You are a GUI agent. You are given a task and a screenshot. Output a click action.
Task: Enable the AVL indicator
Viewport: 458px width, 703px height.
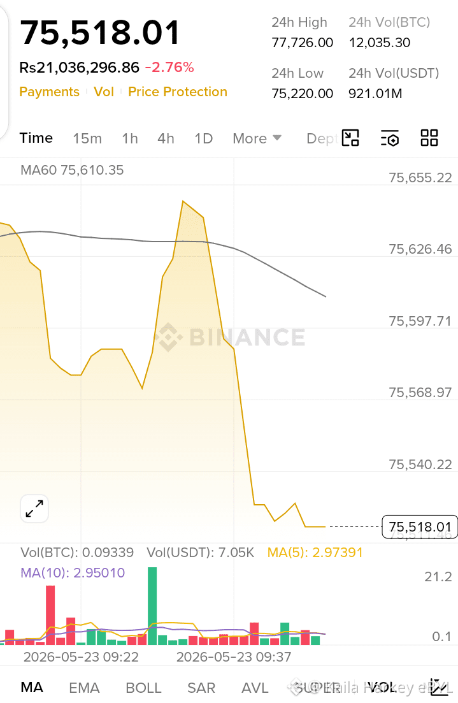(x=255, y=688)
